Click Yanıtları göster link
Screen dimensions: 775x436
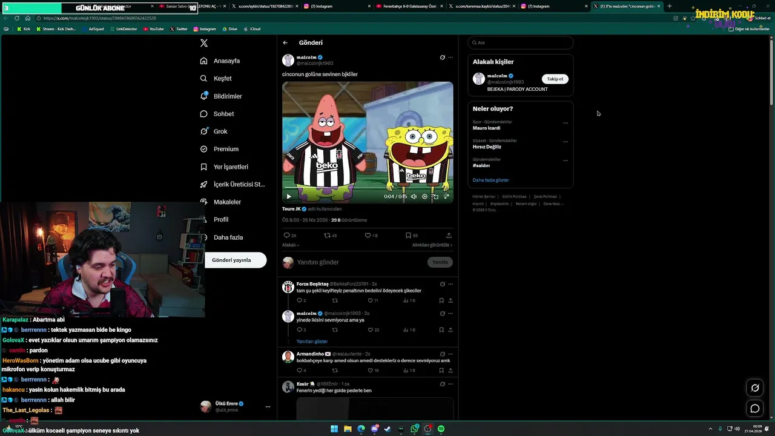pos(312,342)
